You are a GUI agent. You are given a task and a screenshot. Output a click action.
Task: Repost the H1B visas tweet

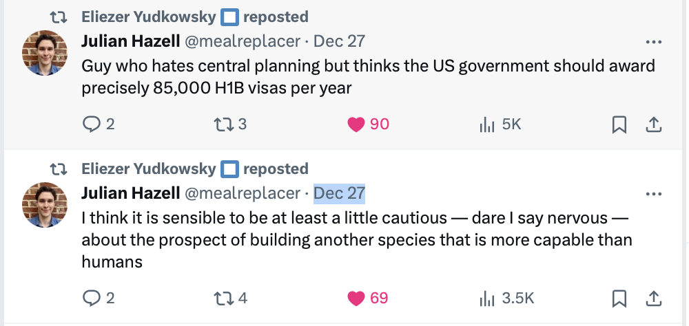pos(230,124)
